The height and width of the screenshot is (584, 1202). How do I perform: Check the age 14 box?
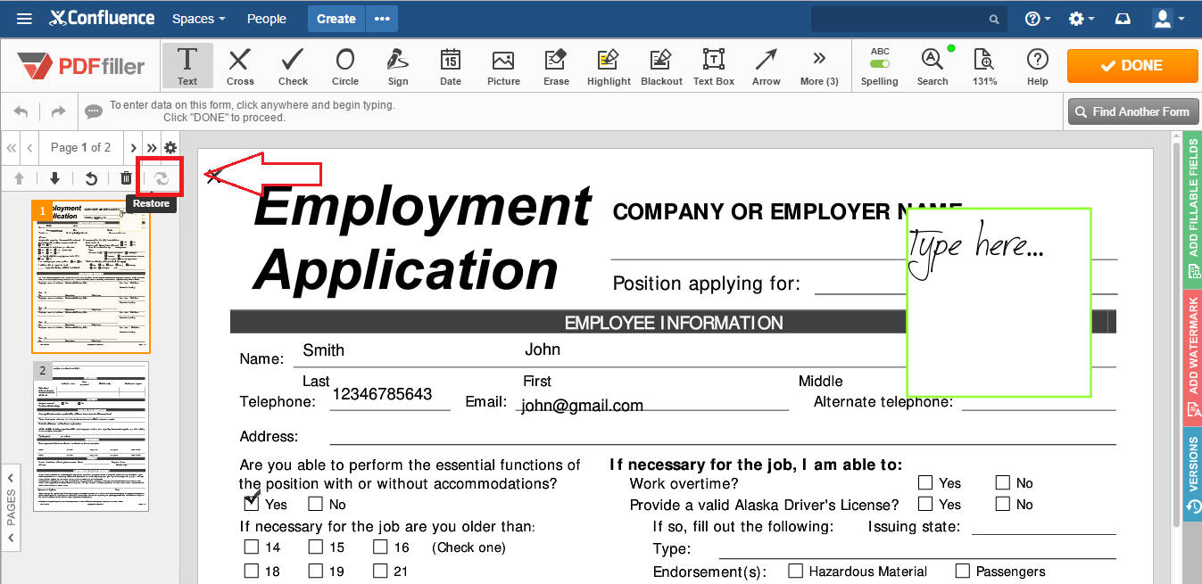point(252,547)
